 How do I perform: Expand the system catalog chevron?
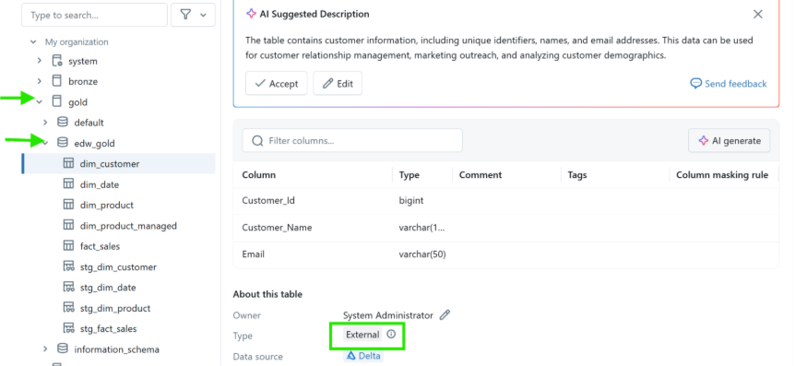40,61
